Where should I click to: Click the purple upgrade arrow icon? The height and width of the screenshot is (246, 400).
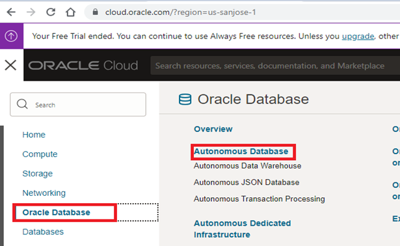pos(12,36)
